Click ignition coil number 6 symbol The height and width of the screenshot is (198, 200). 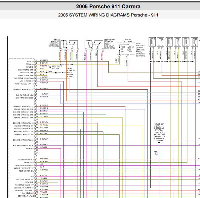194,42
